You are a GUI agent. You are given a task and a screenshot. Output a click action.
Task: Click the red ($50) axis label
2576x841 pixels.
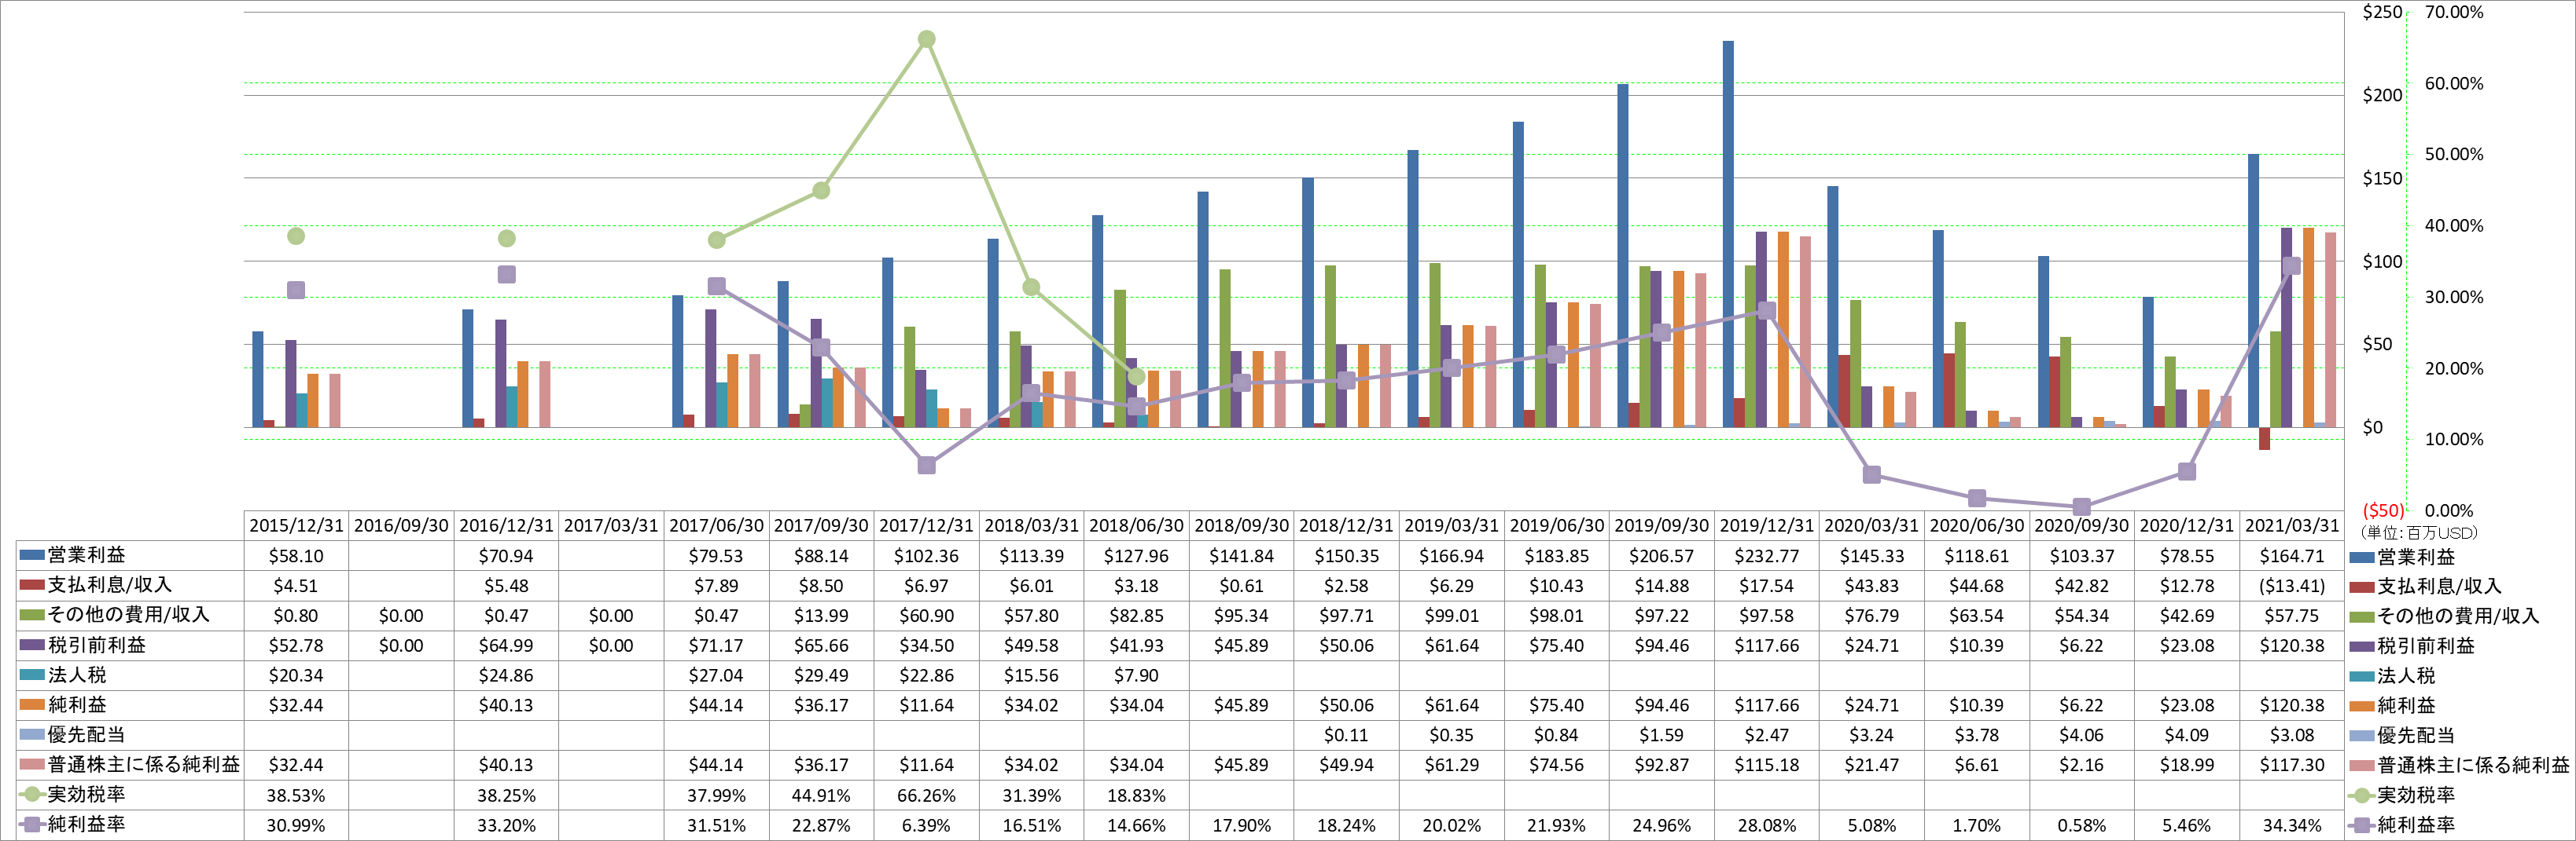click(2383, 510)
